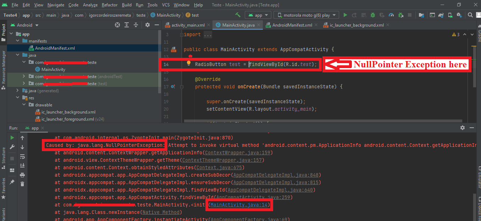Image resolution: width=481 pixels, height=221 pixels.
Task: Click Expand All icon in Project panel
Action: 127,25
